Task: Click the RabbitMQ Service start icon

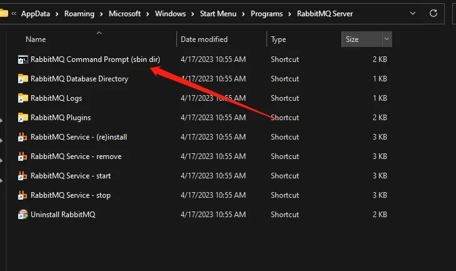Action: (23, 176)
